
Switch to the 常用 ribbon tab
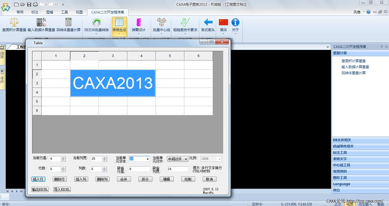point(20,12)
